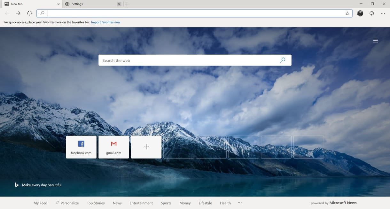
Task: Go forward with the arrow button
Action: click(18, 13)
